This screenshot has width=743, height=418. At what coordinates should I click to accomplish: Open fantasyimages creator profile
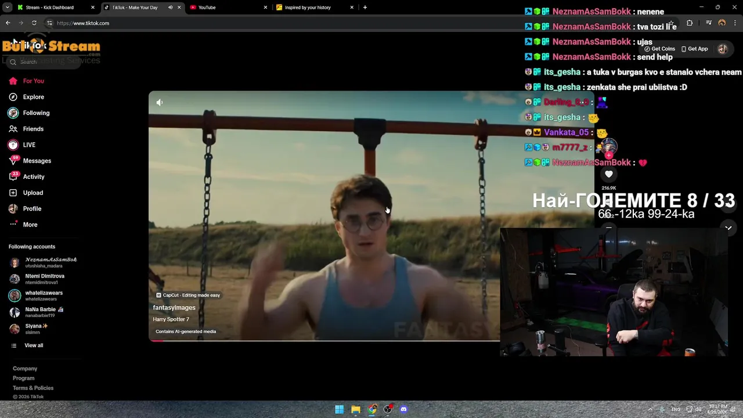[174, 308]
